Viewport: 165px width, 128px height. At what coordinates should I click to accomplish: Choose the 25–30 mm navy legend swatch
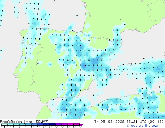[x=53, y=125]
